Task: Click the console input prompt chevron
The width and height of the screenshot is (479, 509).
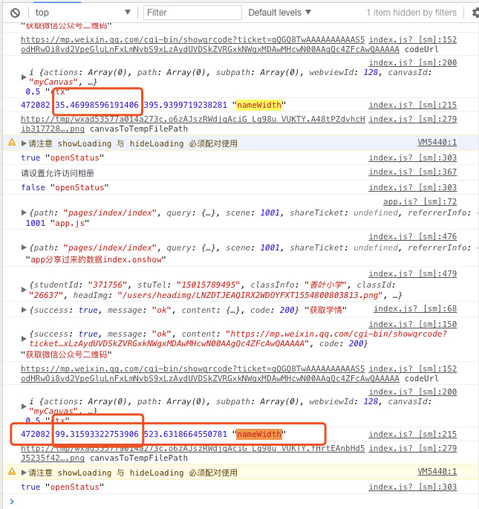Action: tap(12, 502)
